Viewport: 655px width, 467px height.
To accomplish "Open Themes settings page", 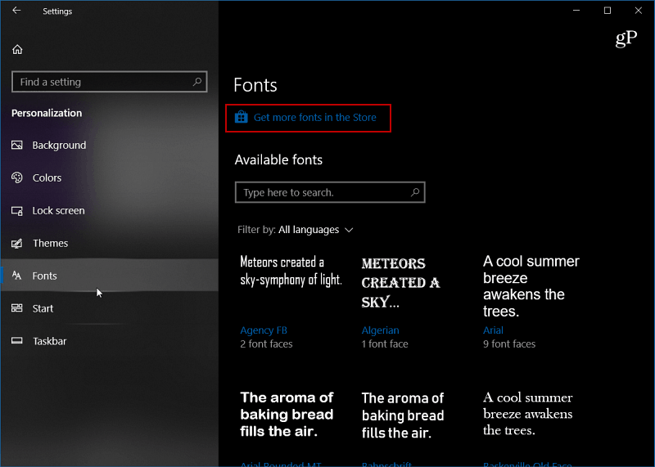I will click(x=110, y=243).
